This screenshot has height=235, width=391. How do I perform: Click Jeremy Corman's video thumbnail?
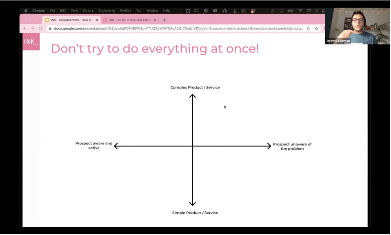358,26
